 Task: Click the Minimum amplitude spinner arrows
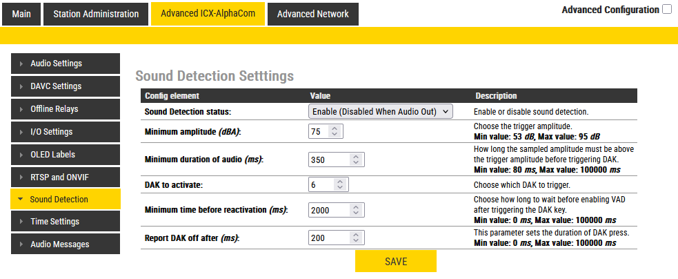tap(335, 131)
